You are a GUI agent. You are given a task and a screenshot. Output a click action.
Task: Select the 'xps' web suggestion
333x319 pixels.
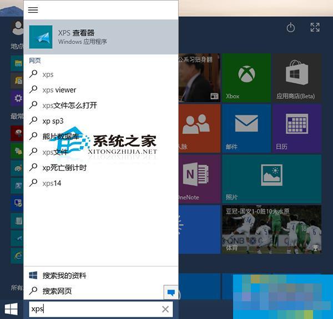[x=101, y=74]
